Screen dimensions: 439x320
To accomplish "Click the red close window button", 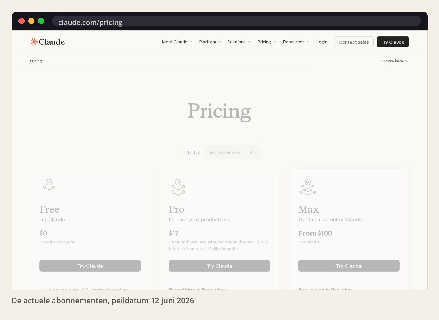I will point(21,21).
